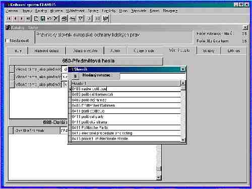Select row '0411 politická strana'

tap(126, 122)
